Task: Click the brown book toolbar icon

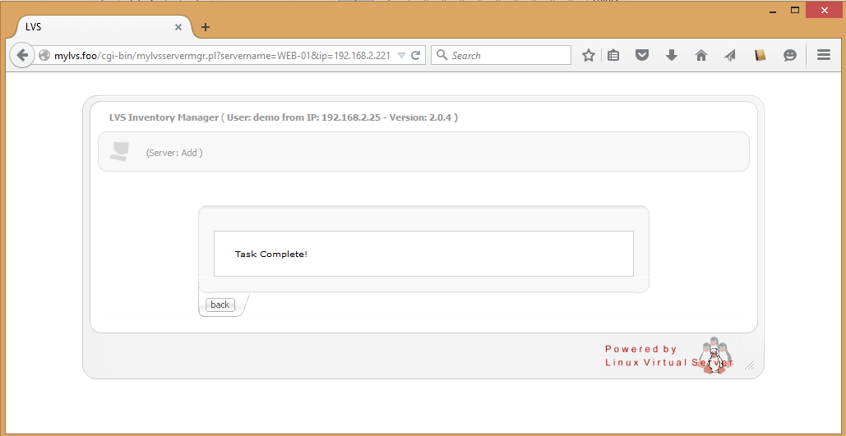Action: [760, 56]
